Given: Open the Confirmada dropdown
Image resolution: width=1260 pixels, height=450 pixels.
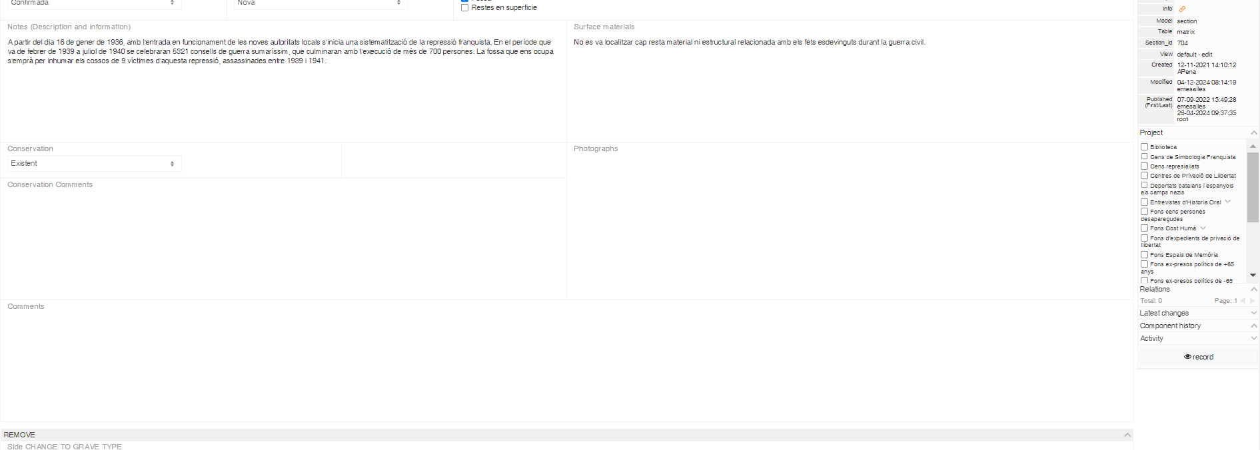Looking at the screenshot, I should click(x=94, y=3).
